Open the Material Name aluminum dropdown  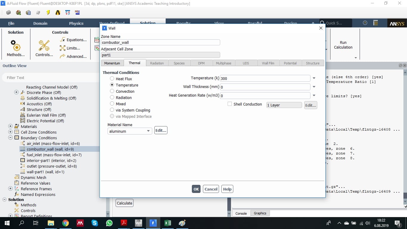click(x=130, y=131)
